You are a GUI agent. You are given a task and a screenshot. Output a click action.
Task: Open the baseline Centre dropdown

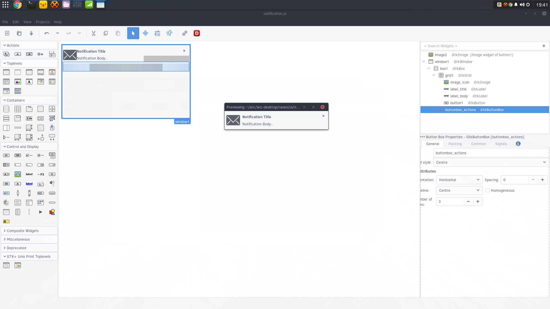[459, 191]
